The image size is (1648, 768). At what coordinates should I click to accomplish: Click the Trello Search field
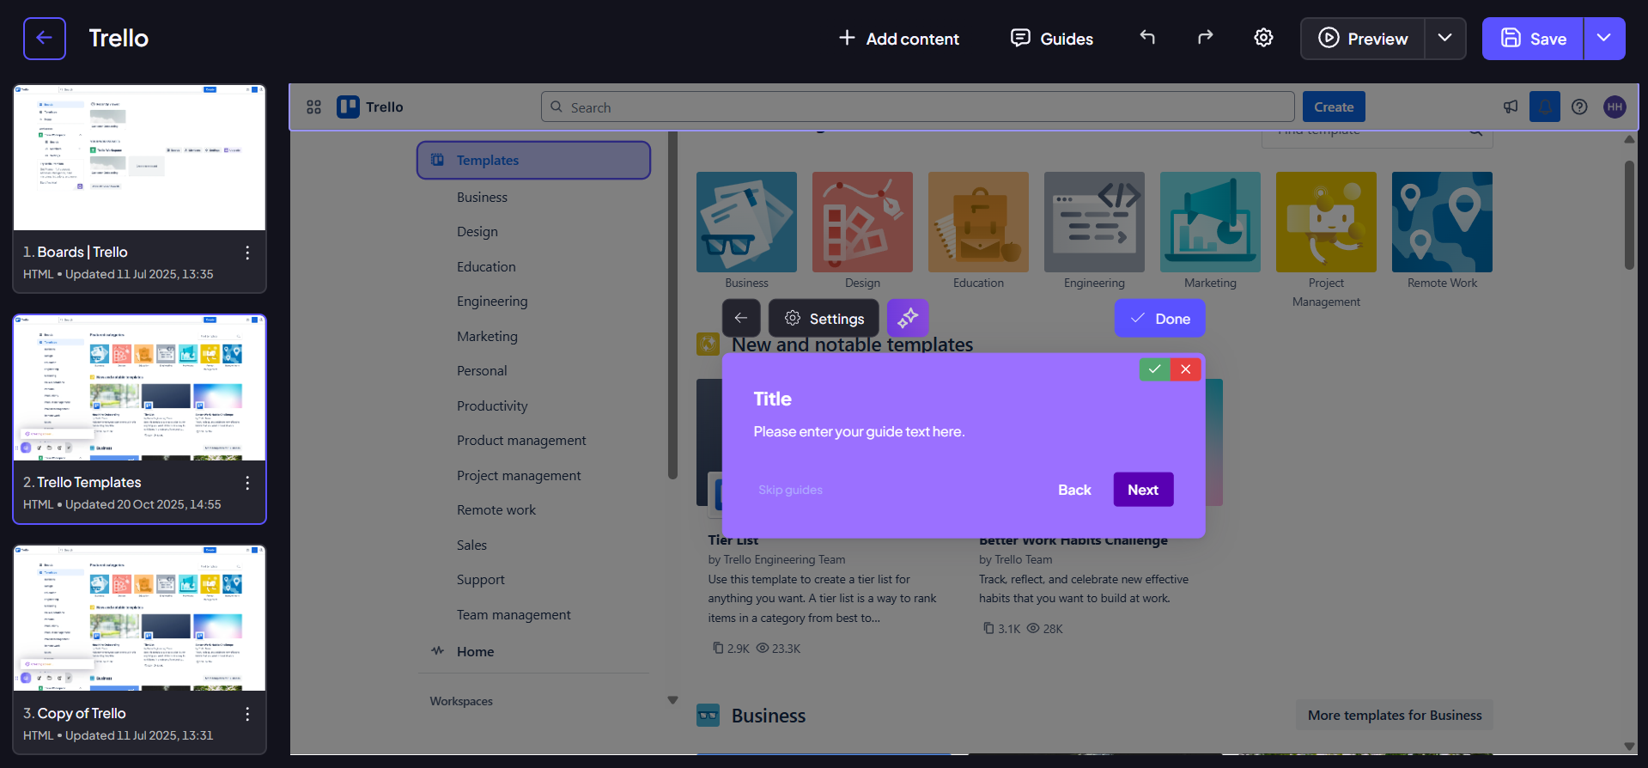pyautogui.click(x=917, y=107)
